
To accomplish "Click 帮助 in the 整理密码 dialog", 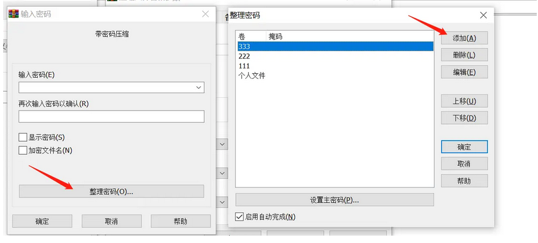I will tap(464, 181).
